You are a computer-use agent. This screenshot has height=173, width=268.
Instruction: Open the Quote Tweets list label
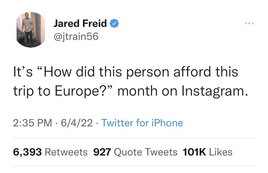146,152
